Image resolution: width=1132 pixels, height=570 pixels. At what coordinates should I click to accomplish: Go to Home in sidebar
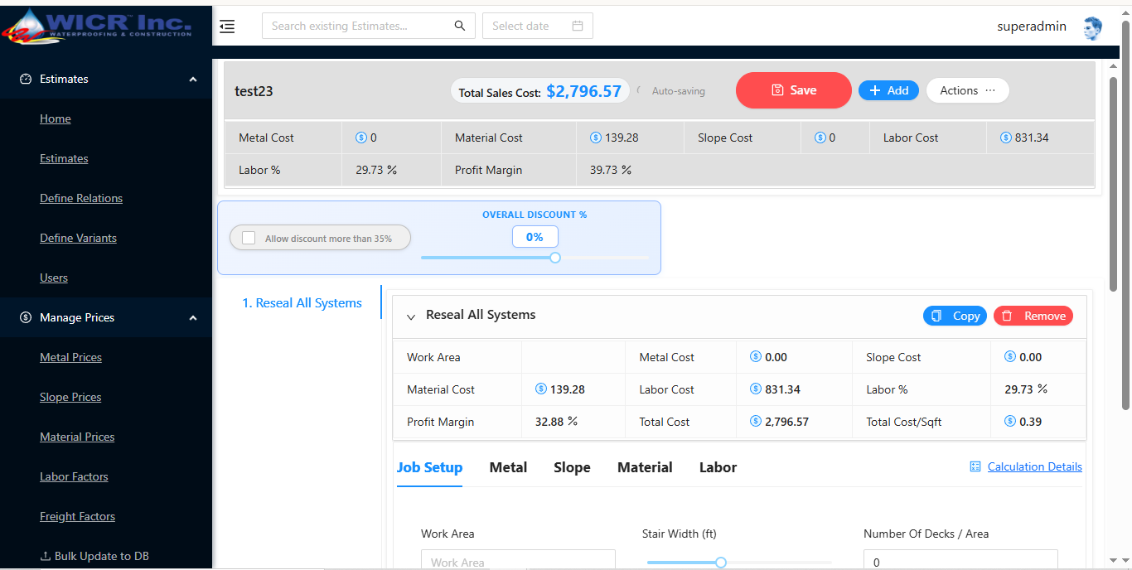coord(56,119)
